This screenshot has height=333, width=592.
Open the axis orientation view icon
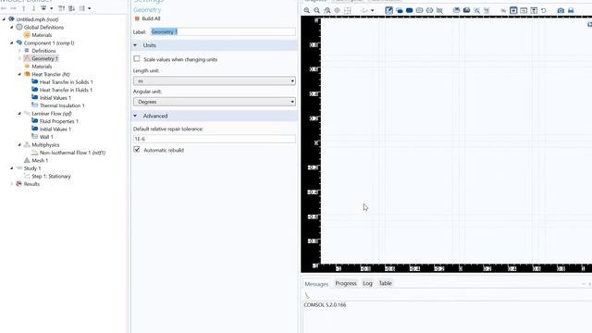pyautogui.click(x=364, y=10)
